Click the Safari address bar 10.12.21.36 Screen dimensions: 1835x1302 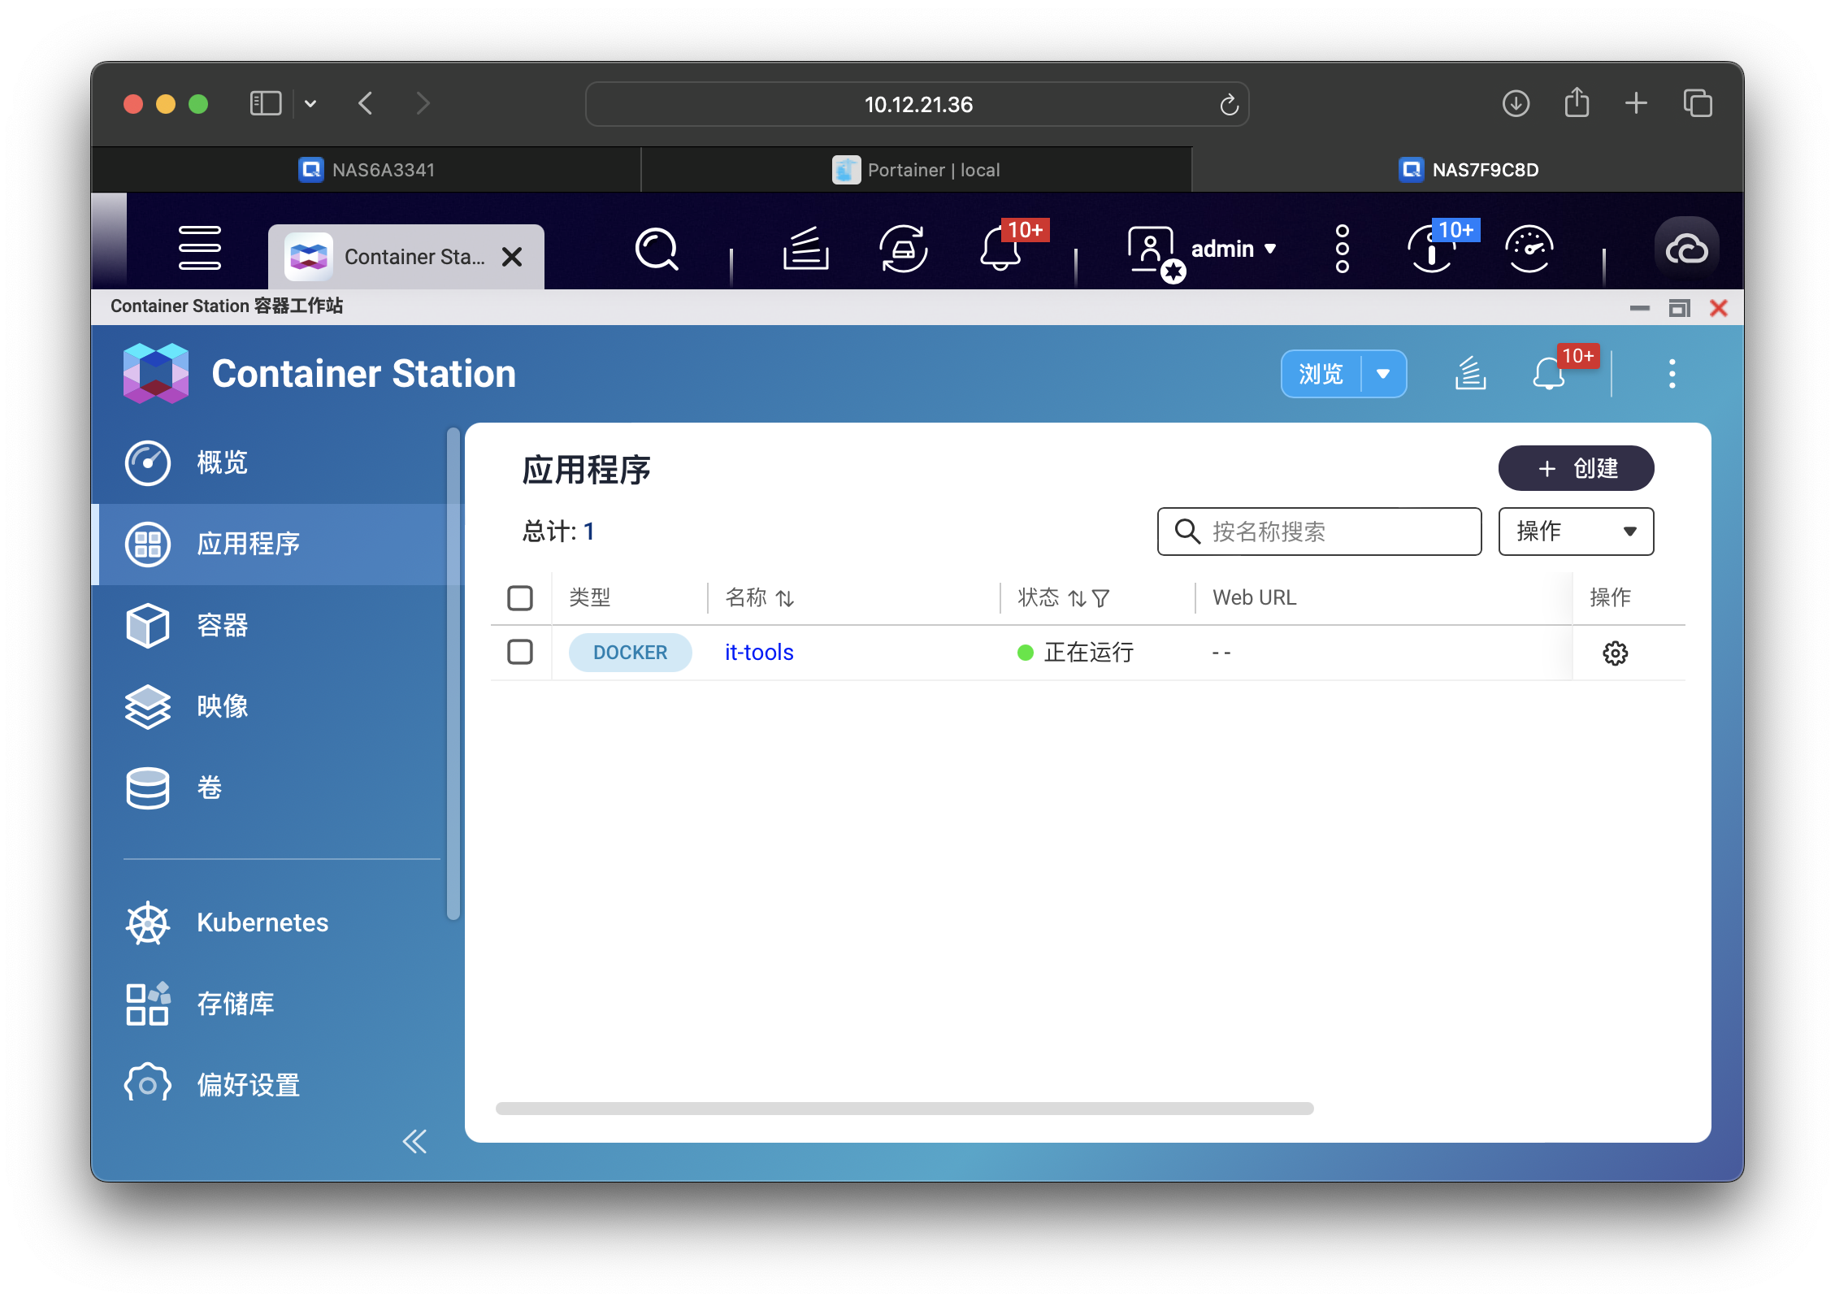[x=917, y=104]
